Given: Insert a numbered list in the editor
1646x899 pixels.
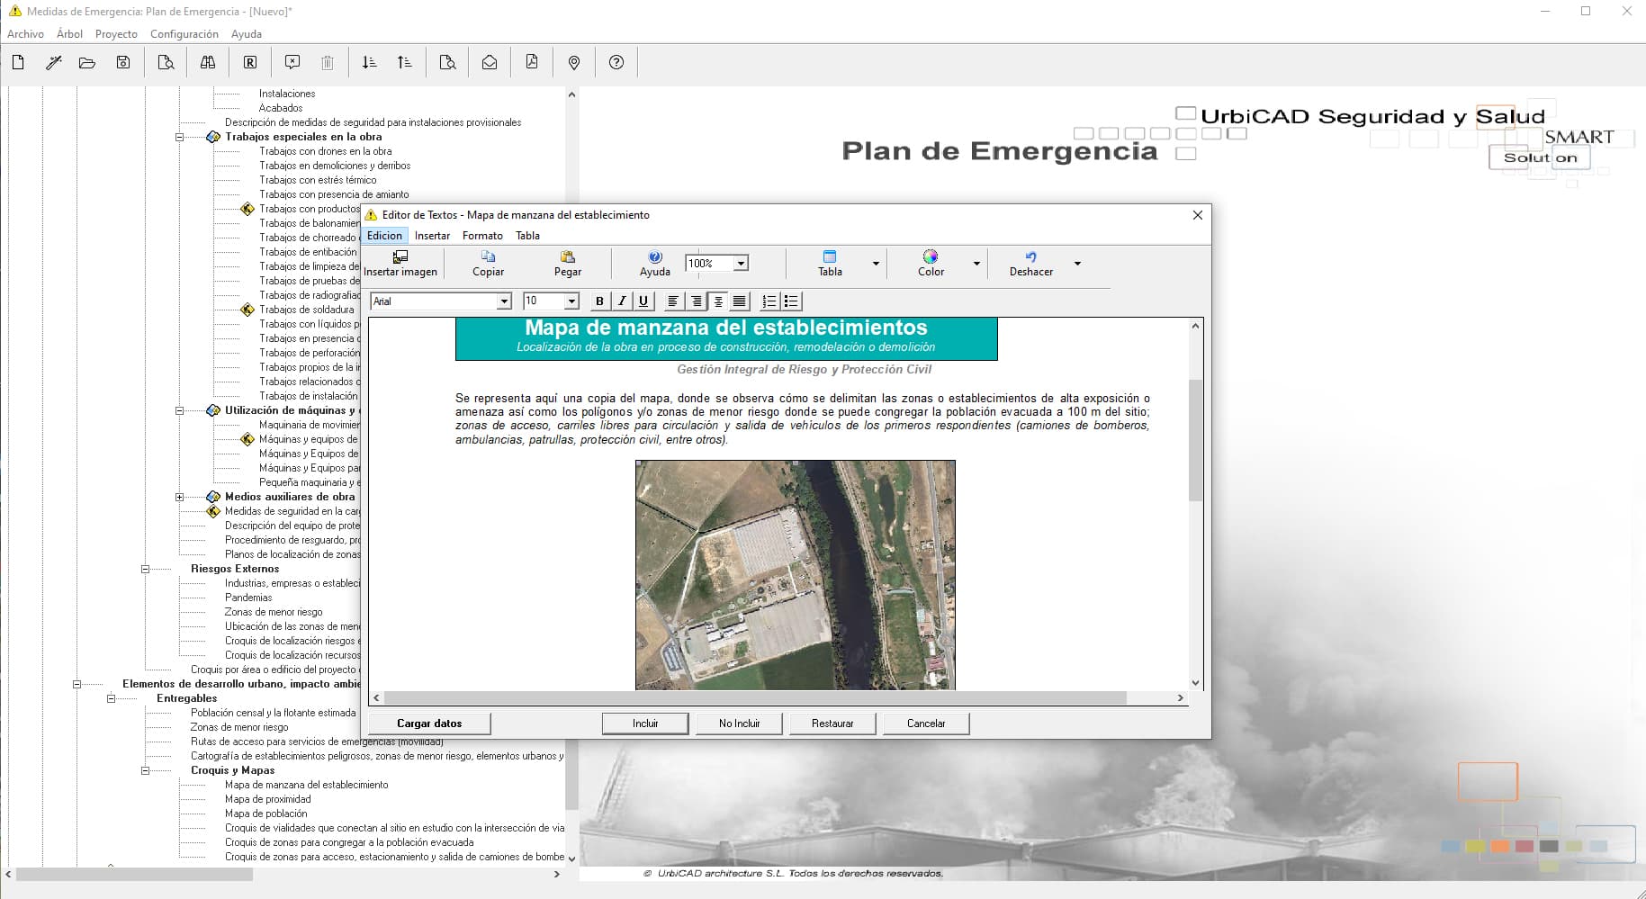Looking at the screenshot, I should pos(769,301).
